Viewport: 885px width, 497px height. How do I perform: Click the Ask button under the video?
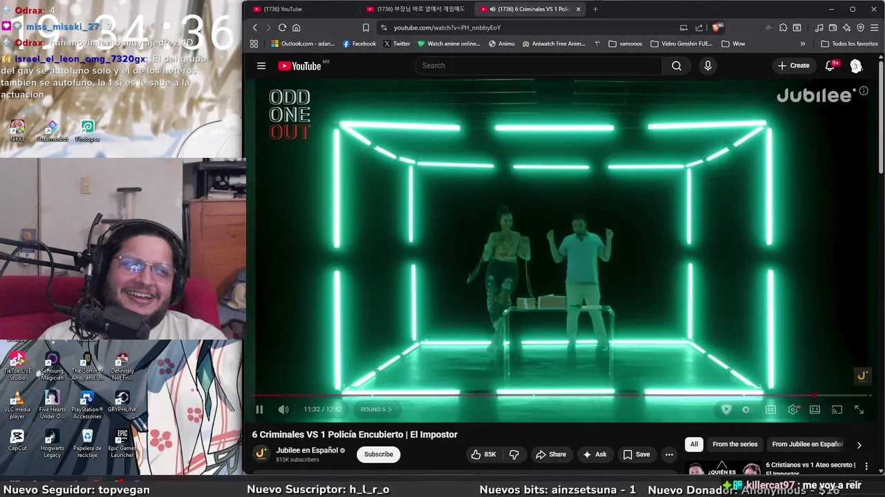[595, 454]
